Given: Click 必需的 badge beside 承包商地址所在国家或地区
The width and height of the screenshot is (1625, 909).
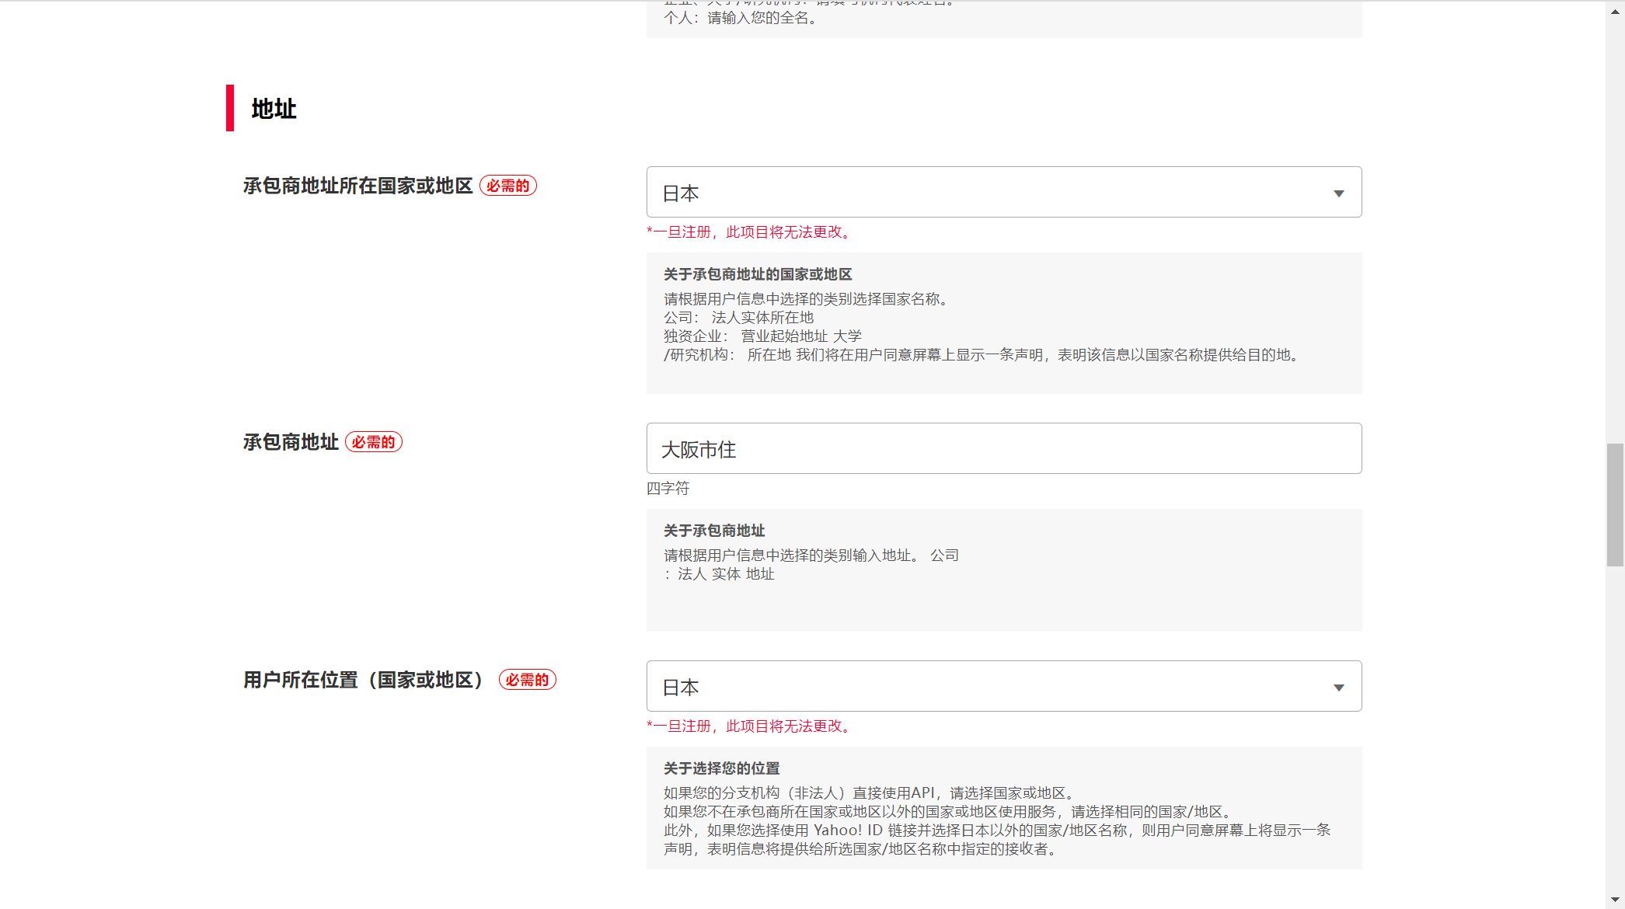Looking at the screenshot, I should (x=508, y=186).
